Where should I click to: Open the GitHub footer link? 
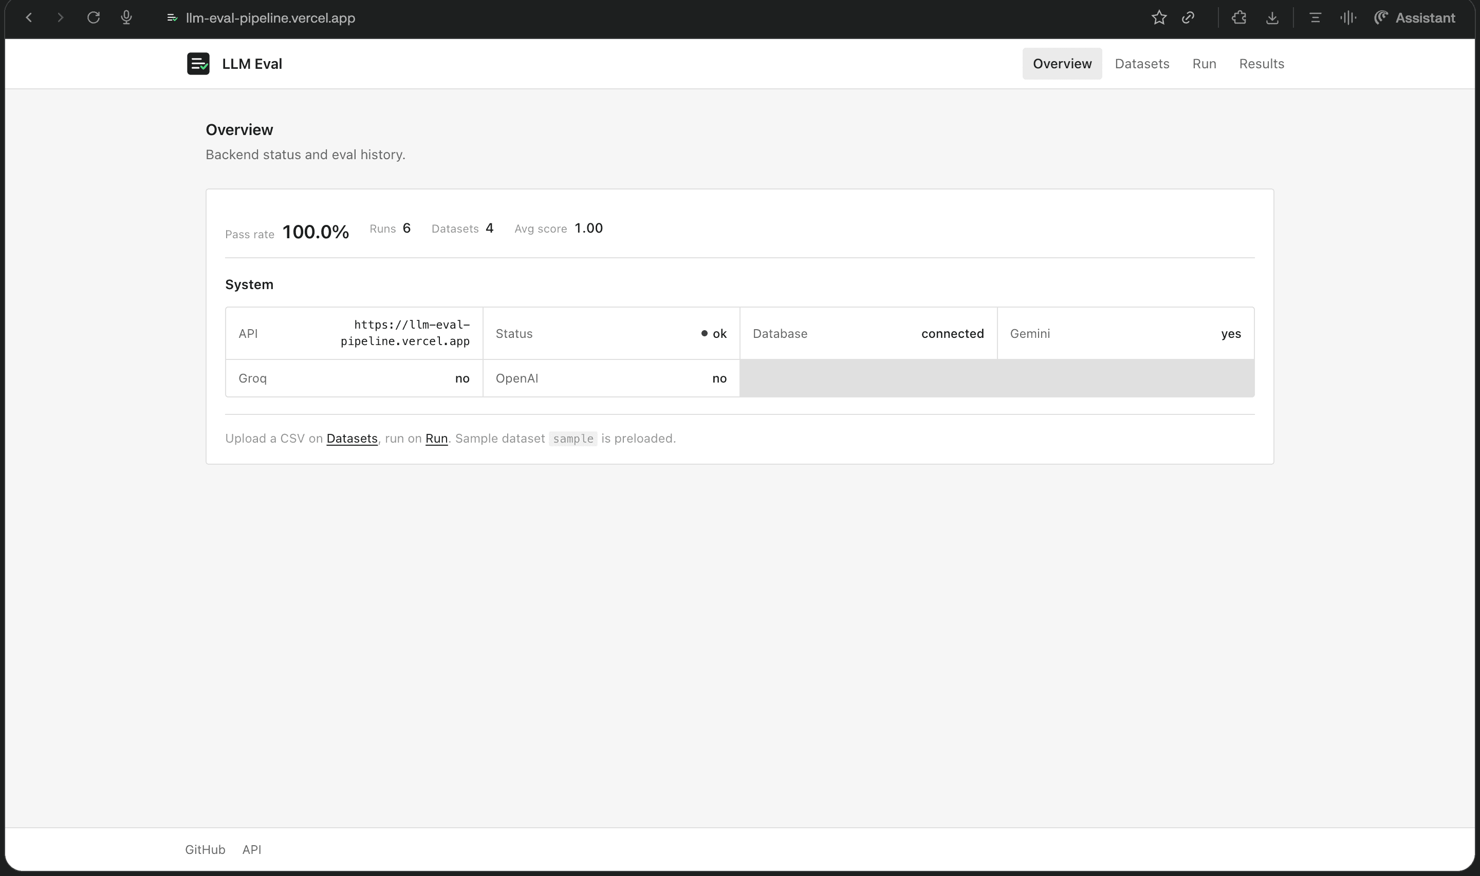(x=205, y=849)
